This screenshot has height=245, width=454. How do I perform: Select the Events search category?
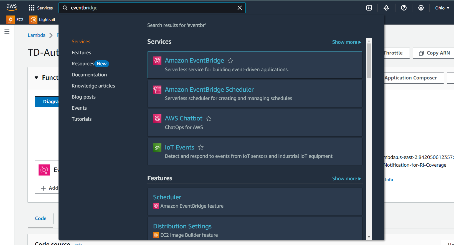click(x=79, y=108)
